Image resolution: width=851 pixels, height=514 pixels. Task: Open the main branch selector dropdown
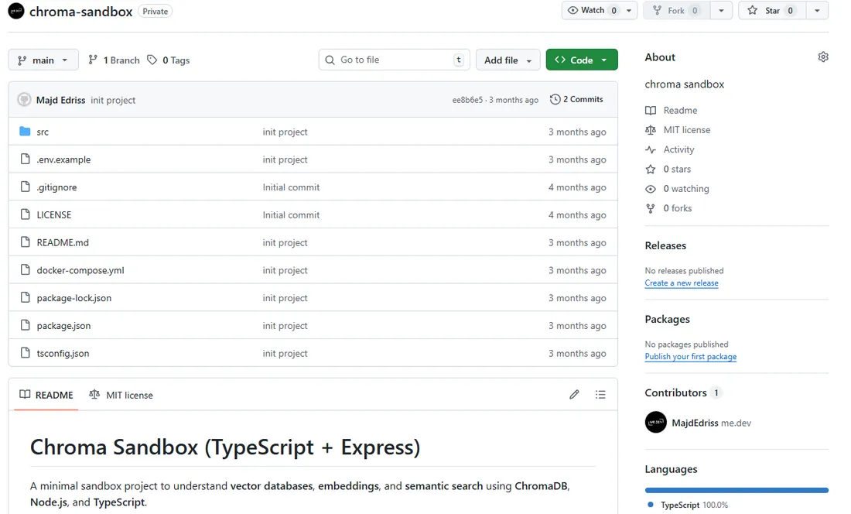click(43, 60)
